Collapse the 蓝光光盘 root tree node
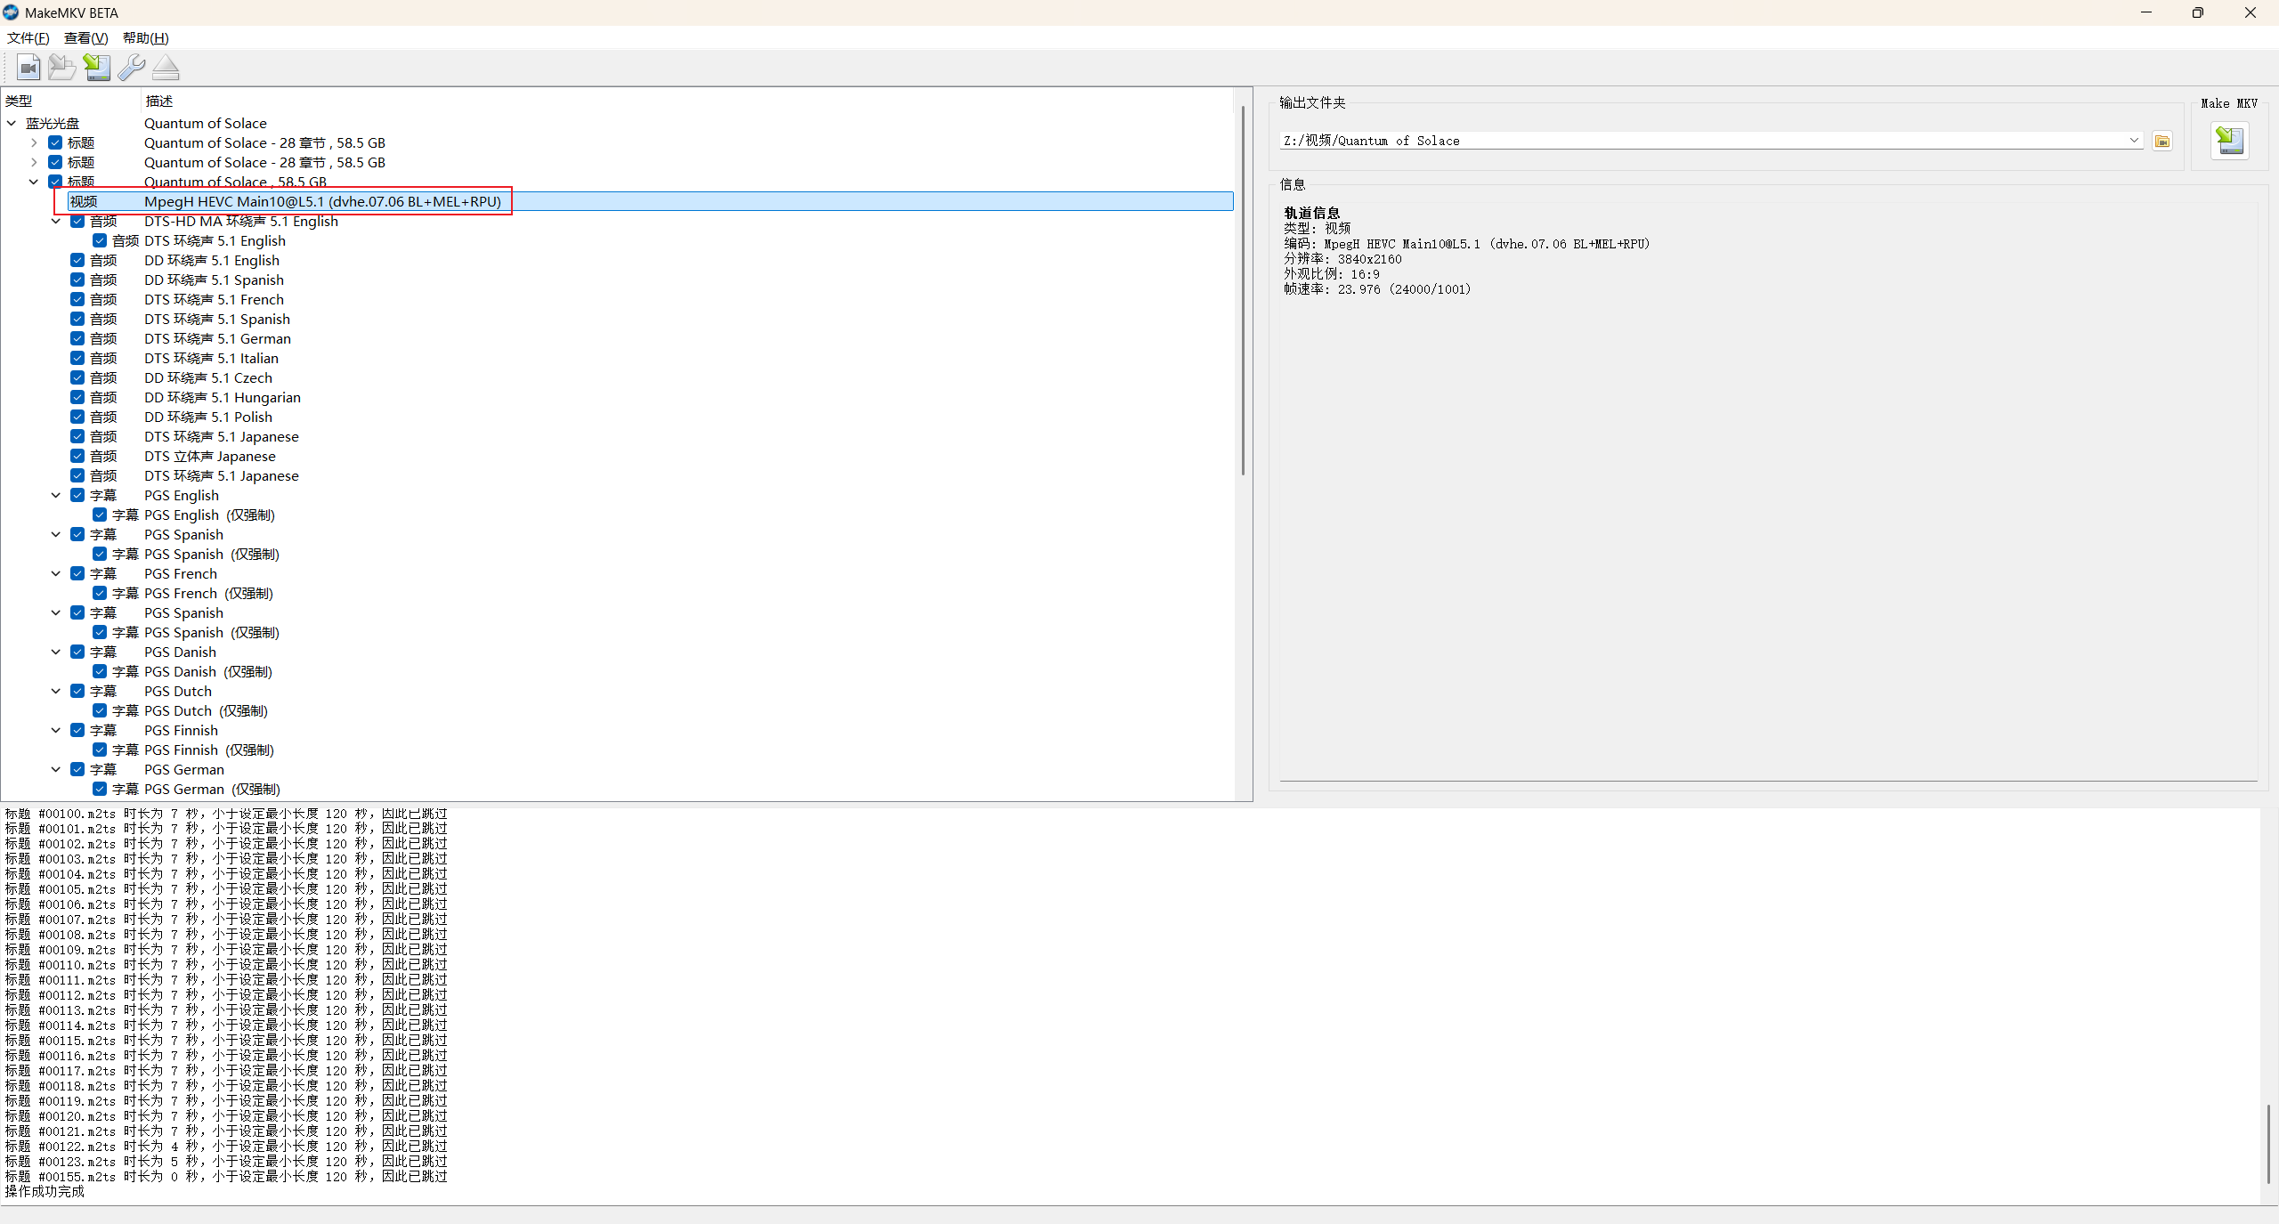Screen dimensions: 2279x1224 (x=12, y=123)
